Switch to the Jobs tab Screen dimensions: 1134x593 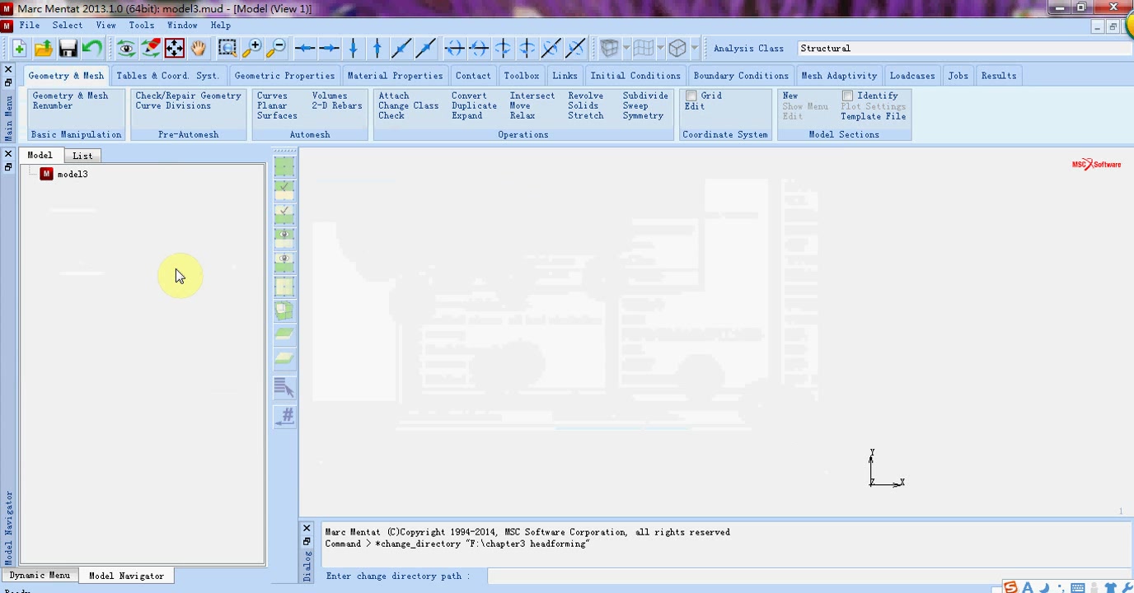958,76
